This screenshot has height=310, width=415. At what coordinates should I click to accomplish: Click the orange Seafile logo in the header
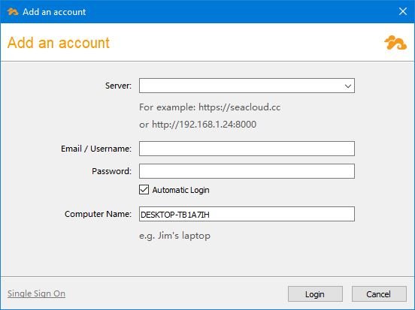click(x=395, y=43)
